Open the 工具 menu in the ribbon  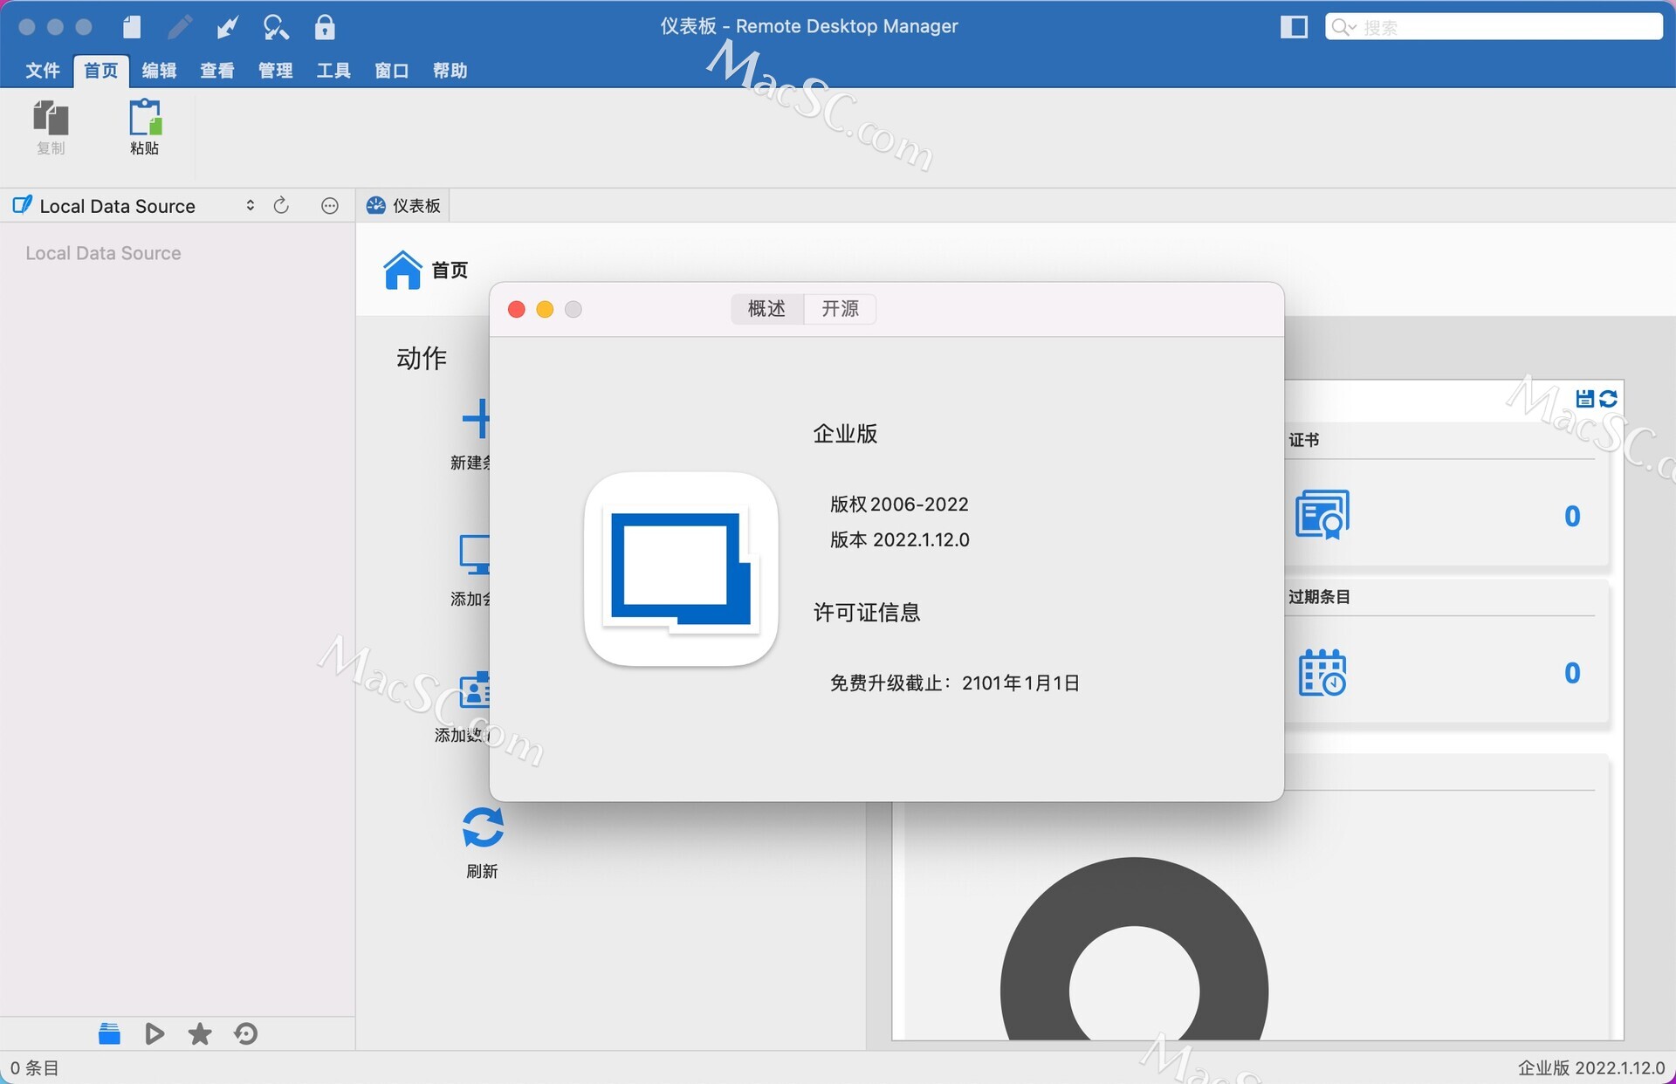(x=333, y=71)
